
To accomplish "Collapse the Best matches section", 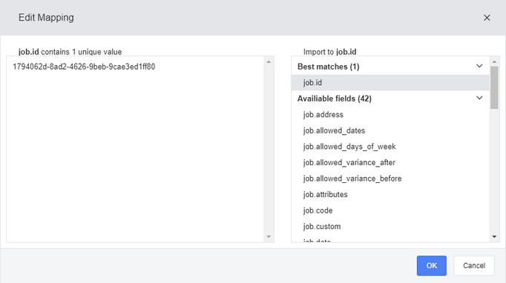I will coord(479,66).
